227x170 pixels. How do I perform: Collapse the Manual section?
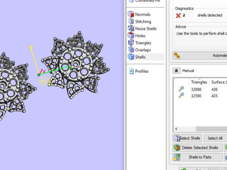[x=176, y=71]
